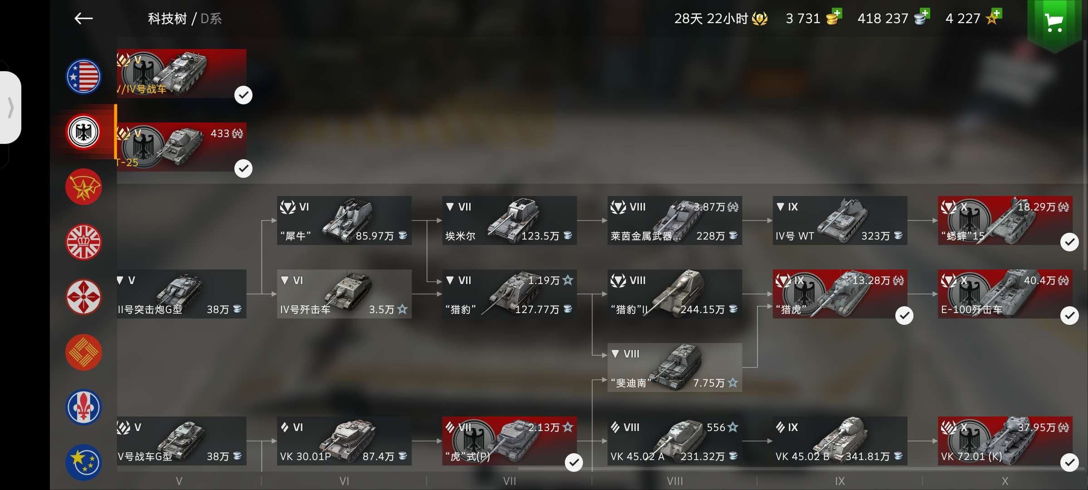Choose the Japan nation emblem

pos(83,297)
